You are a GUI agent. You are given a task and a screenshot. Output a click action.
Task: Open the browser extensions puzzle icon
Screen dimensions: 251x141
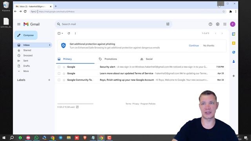pos(231,11)
